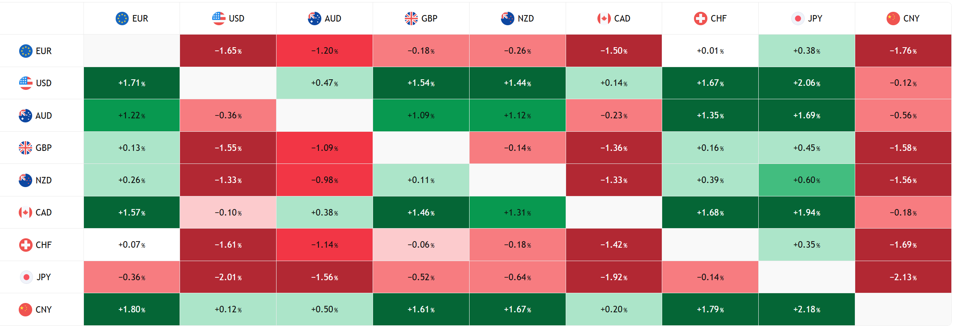Click the CNY/JPY cell showing +2.18%
This screenshot has height=329, width=966.
pyautogui.click(x=806, y=309)
